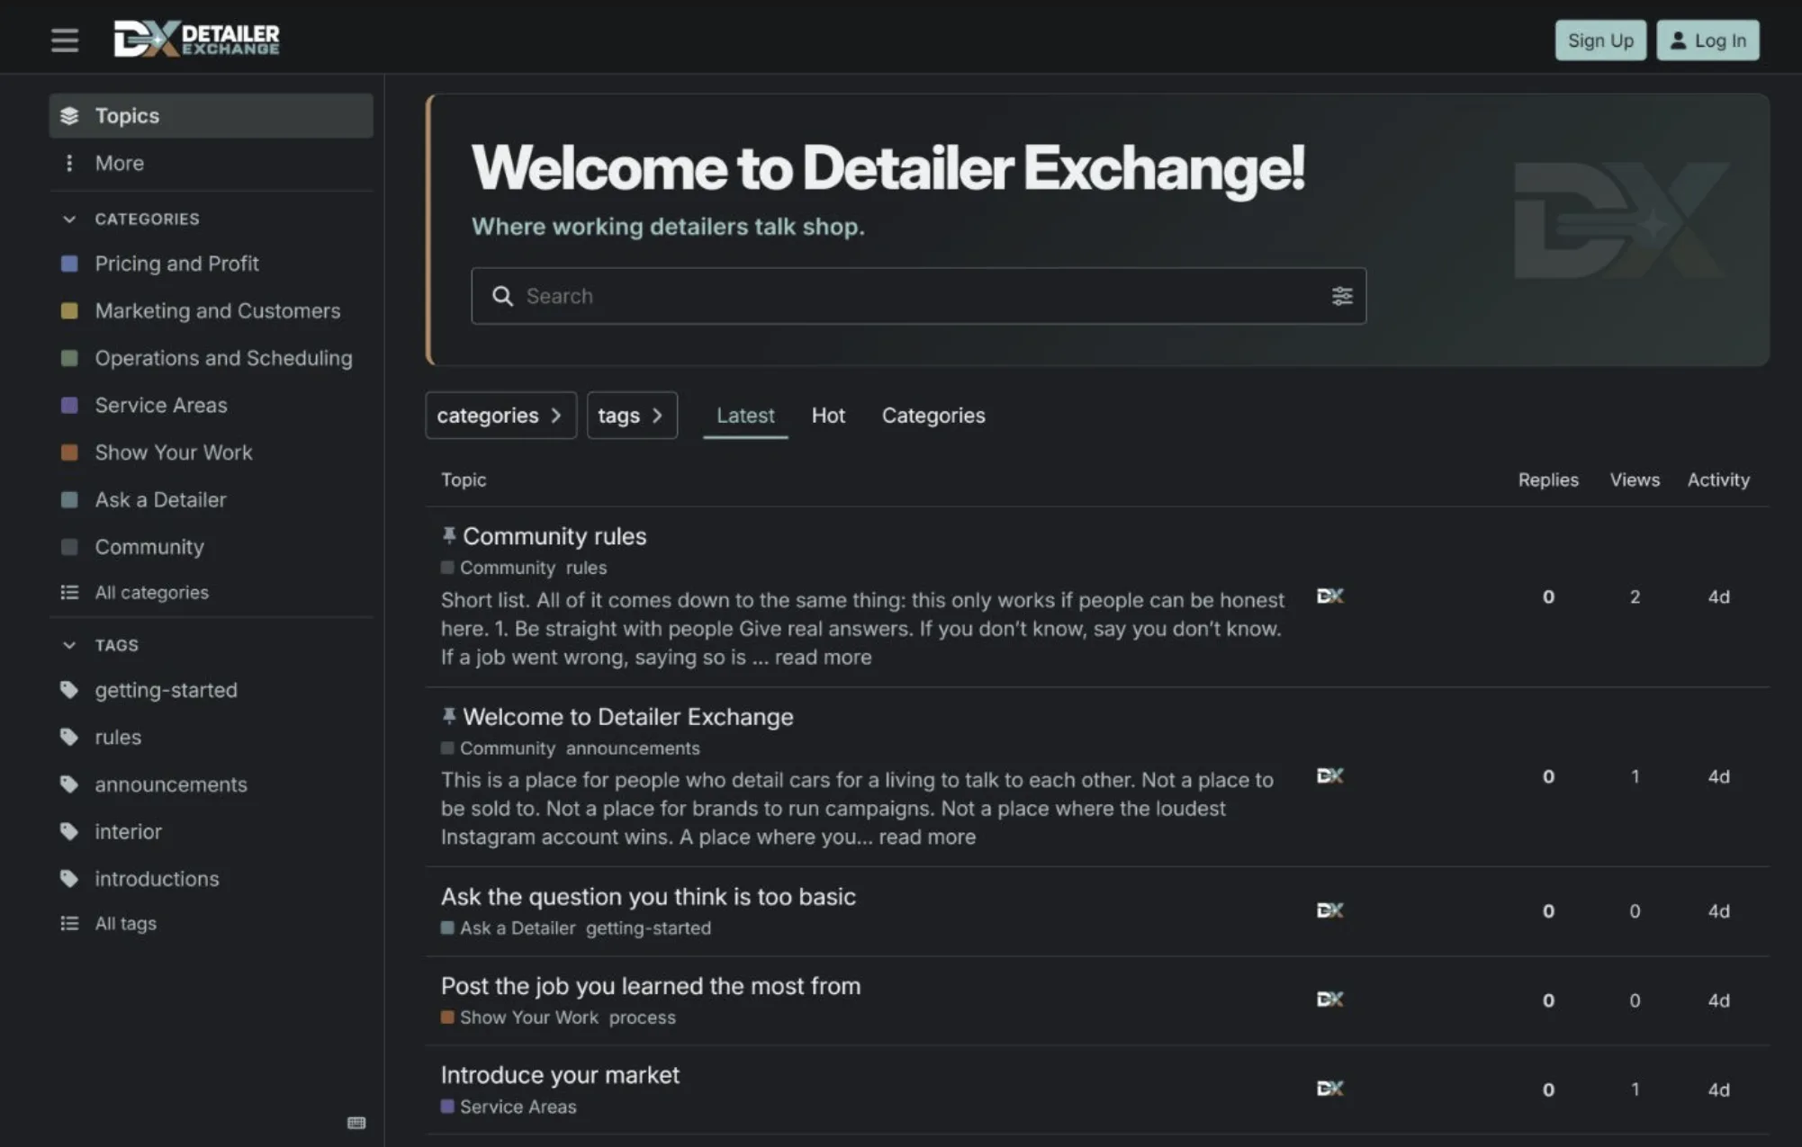Open the tags filter dropdown

click(632, 415)
